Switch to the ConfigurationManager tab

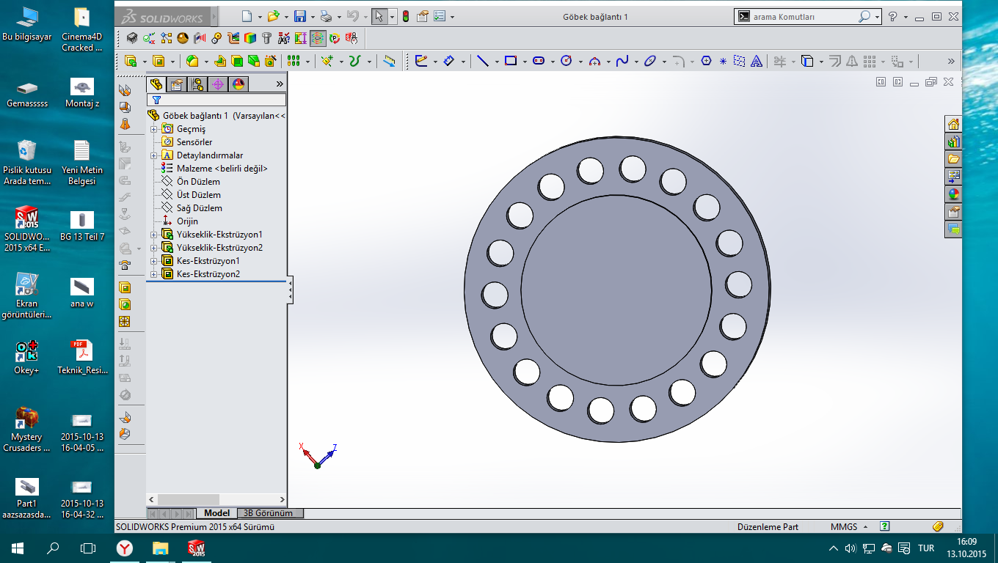pos(197,84)
